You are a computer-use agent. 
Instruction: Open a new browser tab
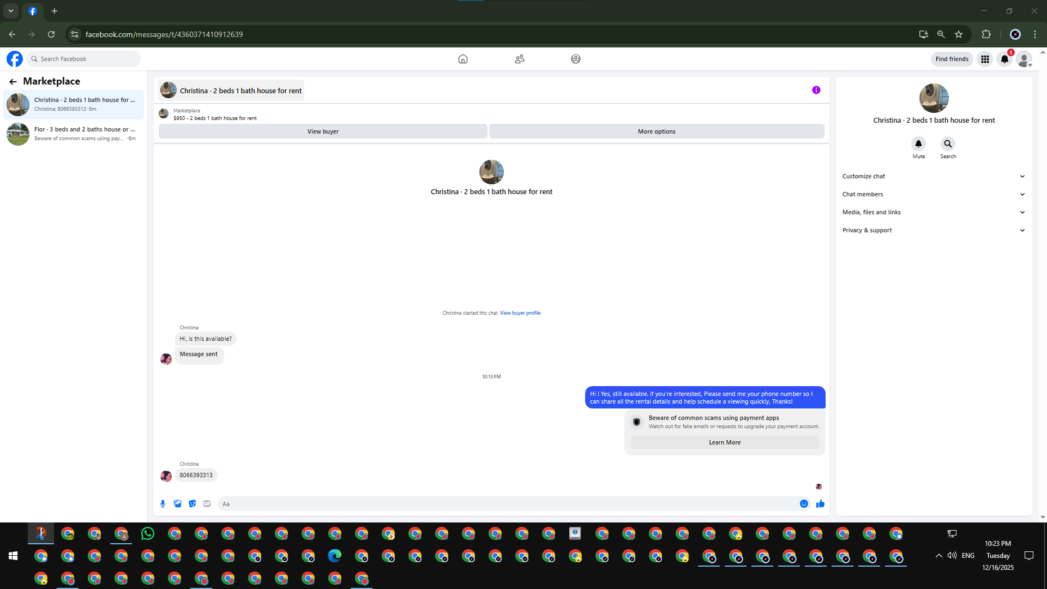click(55, 11)
